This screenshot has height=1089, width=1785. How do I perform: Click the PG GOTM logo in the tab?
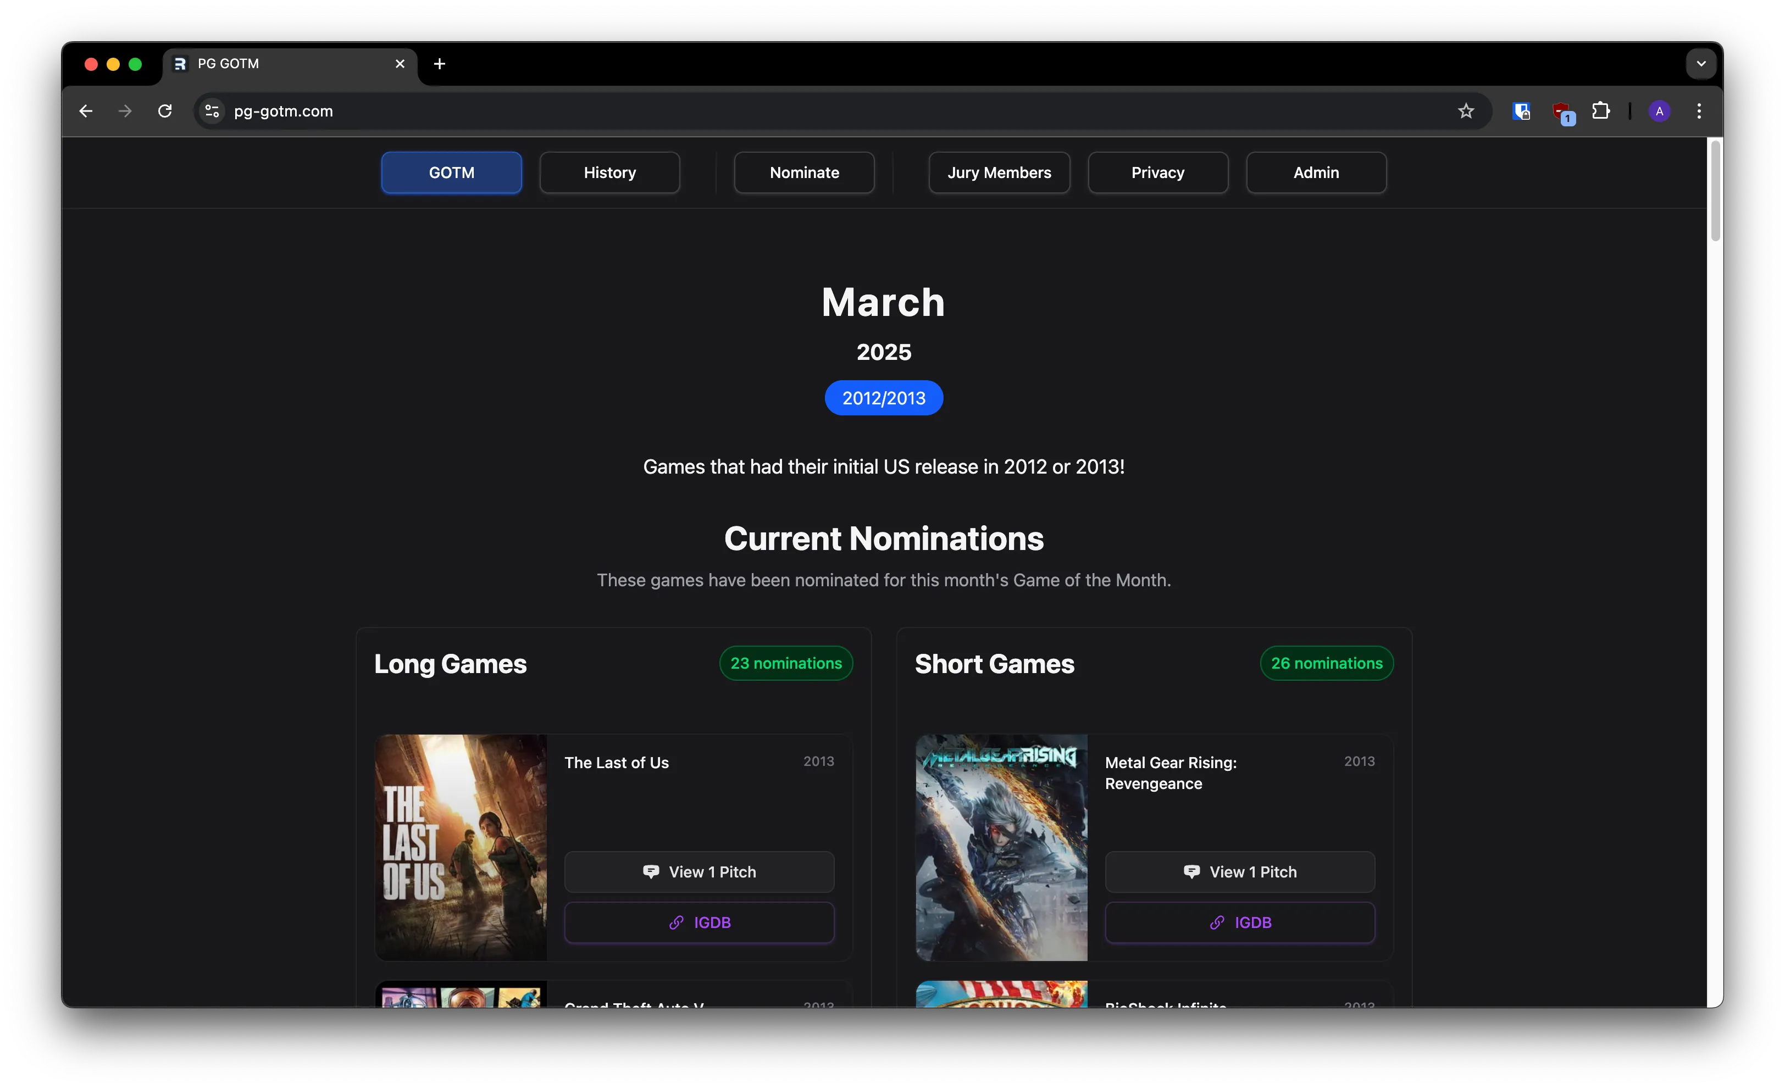click(x=180, y=64)
